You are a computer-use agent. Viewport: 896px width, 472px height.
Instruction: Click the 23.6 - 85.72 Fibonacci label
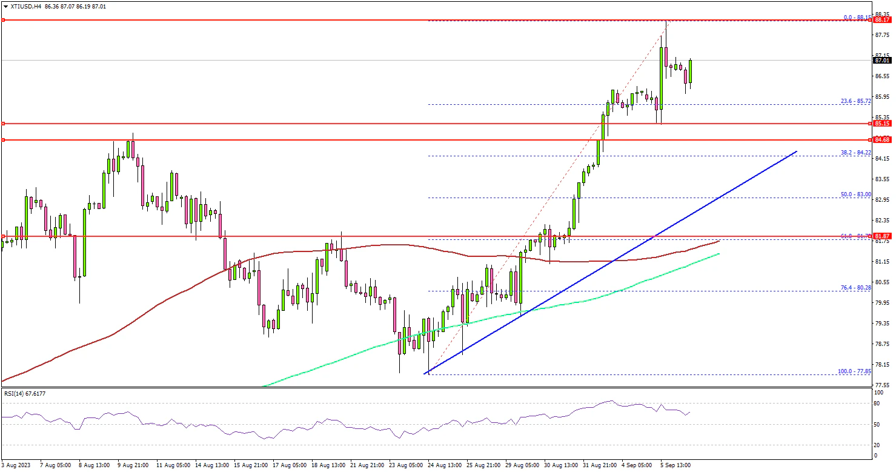(855, 101)
